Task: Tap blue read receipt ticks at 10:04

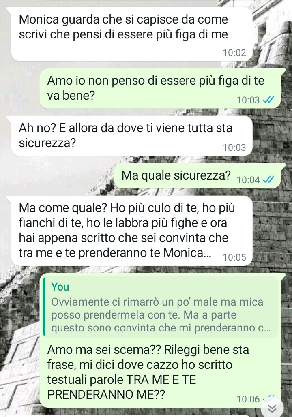Action: (x=268, y=180)
